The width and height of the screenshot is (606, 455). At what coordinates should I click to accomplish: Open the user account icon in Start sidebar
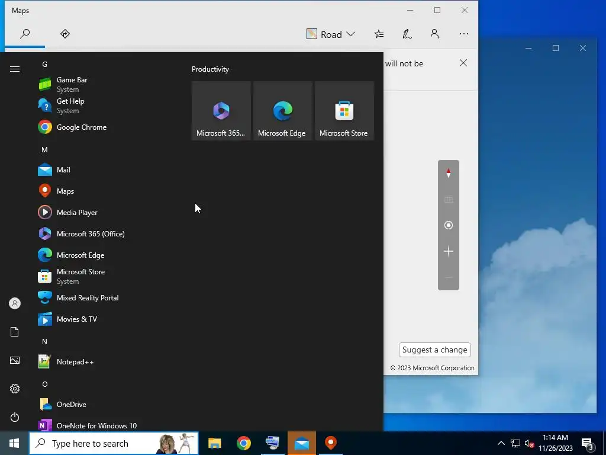[x=15, y=303]
